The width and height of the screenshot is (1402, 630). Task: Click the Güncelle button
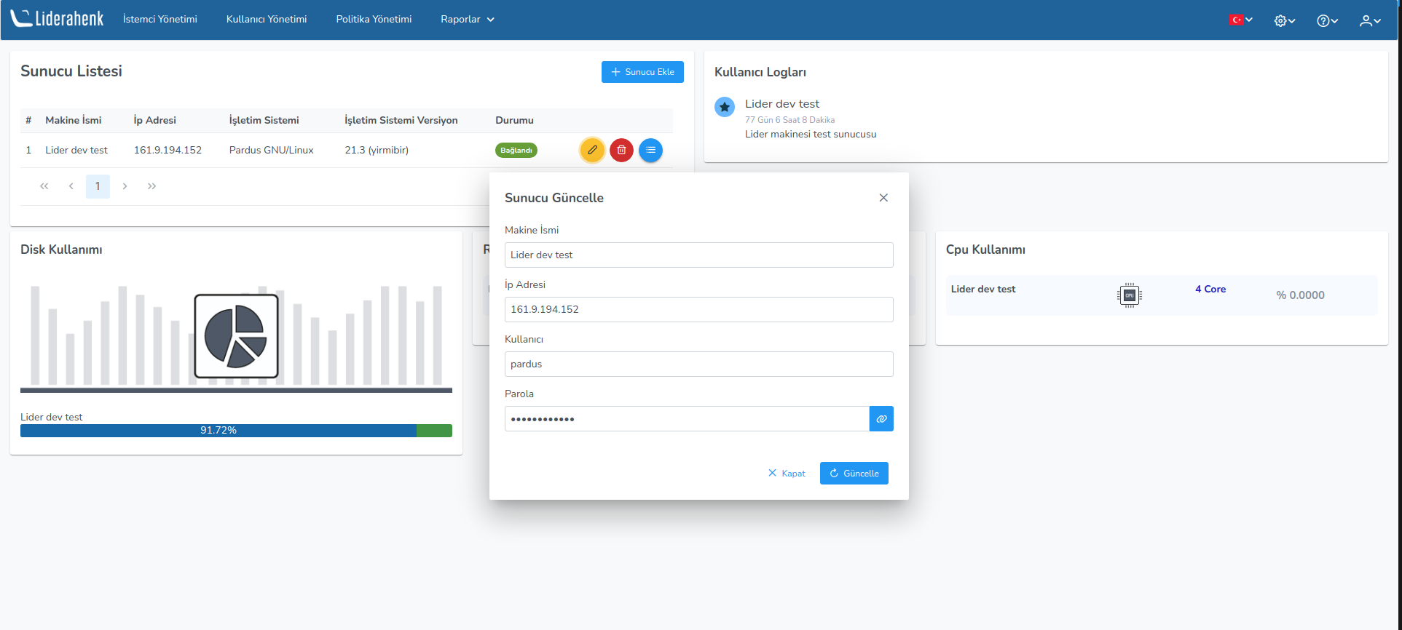(854, 473)
